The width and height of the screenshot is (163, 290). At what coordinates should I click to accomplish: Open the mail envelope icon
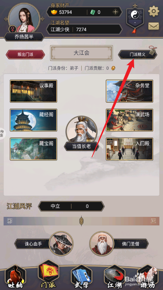(x=154, y=26)
